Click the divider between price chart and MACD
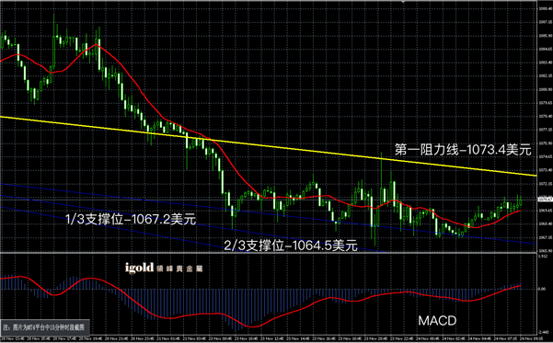553x343 pixels. click(268, 253)
